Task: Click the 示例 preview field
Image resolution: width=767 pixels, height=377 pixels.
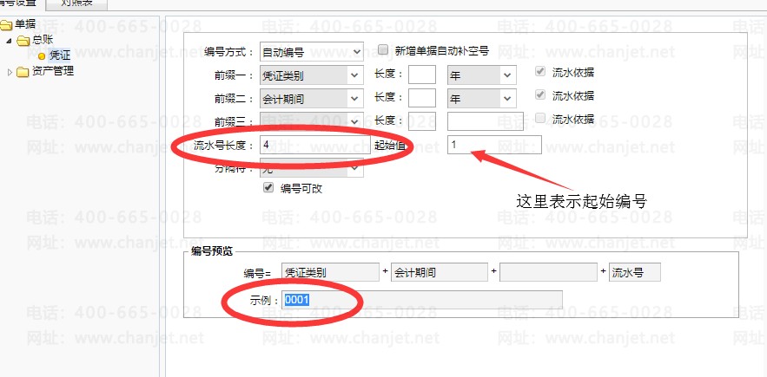Action: click(x=422, y=299)
